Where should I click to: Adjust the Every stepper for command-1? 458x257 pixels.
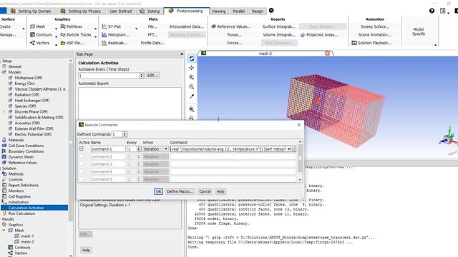[x=138, y=149]
